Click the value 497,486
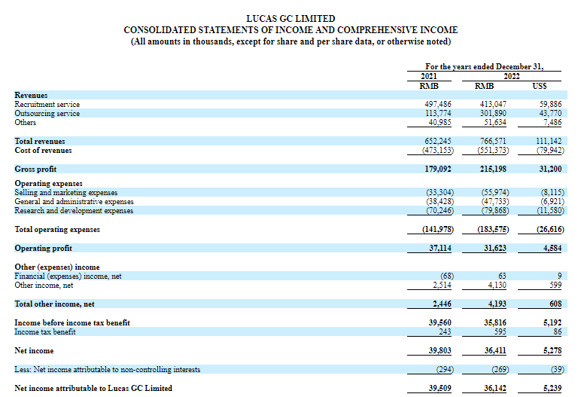581x397 pixels. pos(437,104)
